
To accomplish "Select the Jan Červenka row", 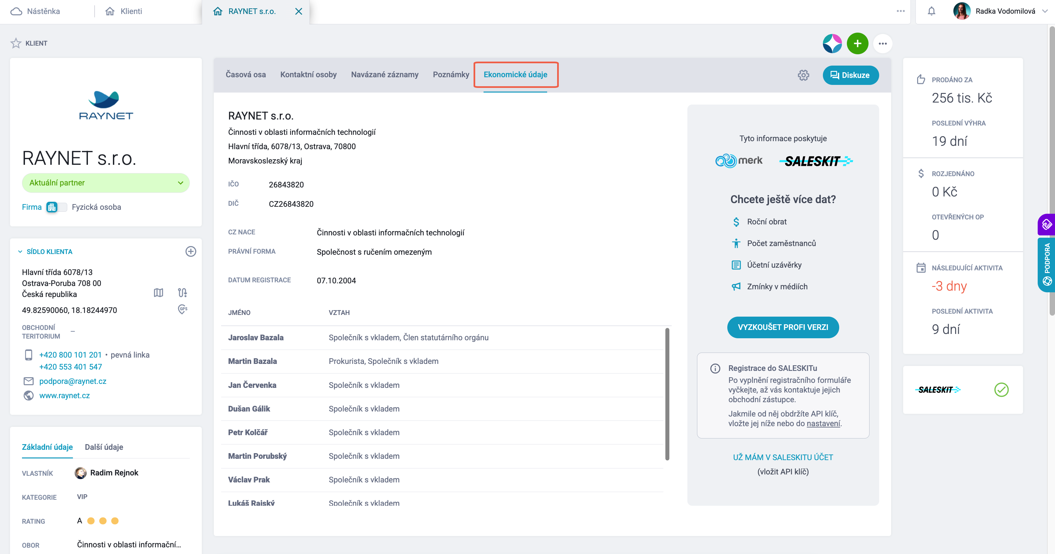I will 442,385.
